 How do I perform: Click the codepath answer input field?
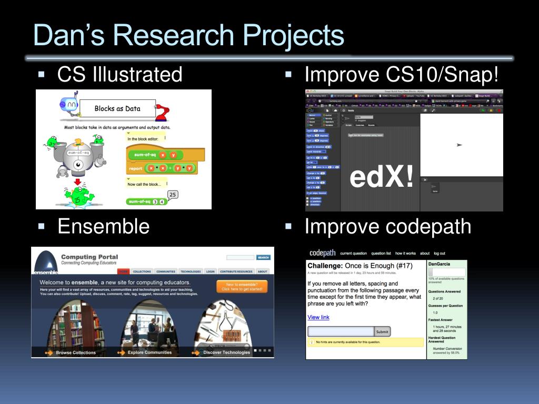tap(341, 331)
